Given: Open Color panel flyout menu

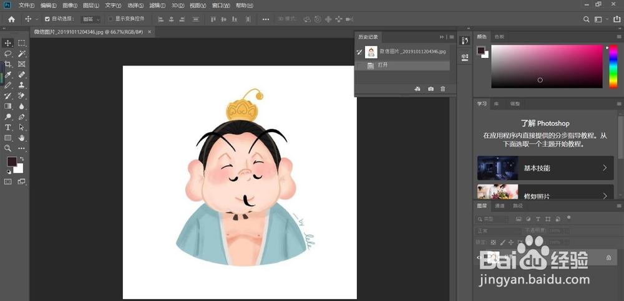Looking at the screenshot, I should click(619, 37).
